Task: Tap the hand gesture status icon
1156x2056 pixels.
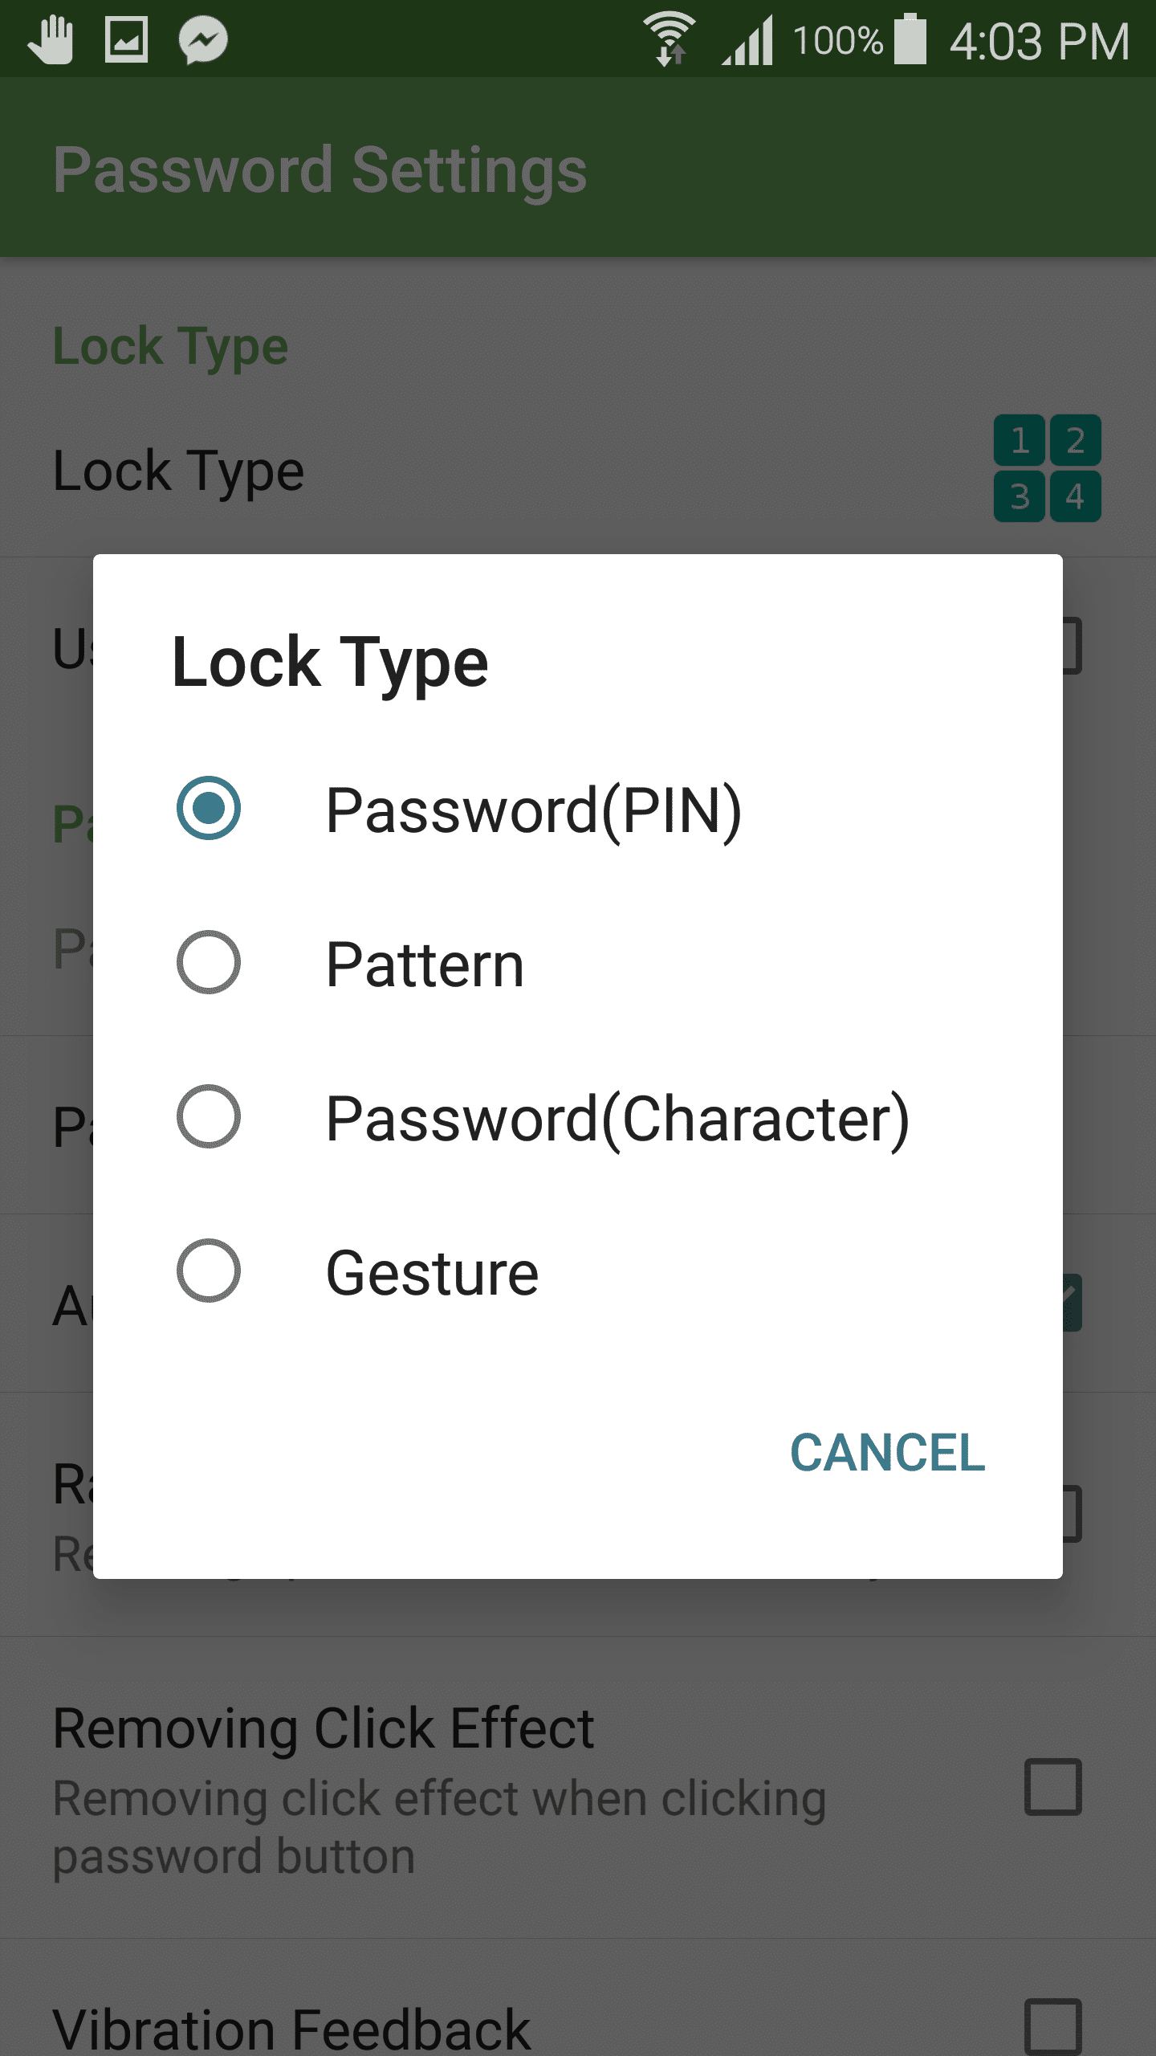Action: click(x=51, y=39)
